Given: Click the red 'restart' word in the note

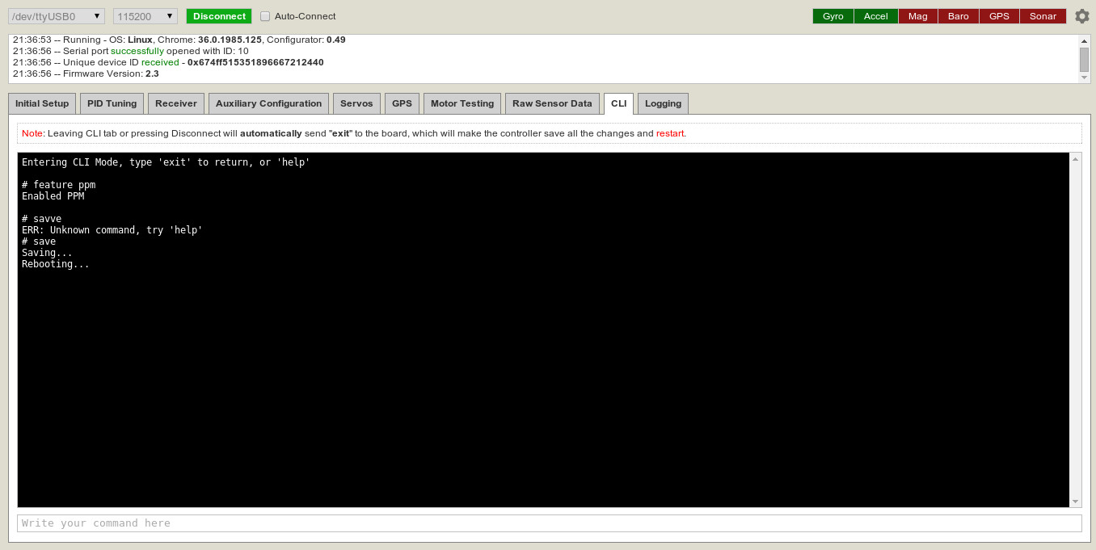Looking at the screenshot, I should (x=670, y=133).
